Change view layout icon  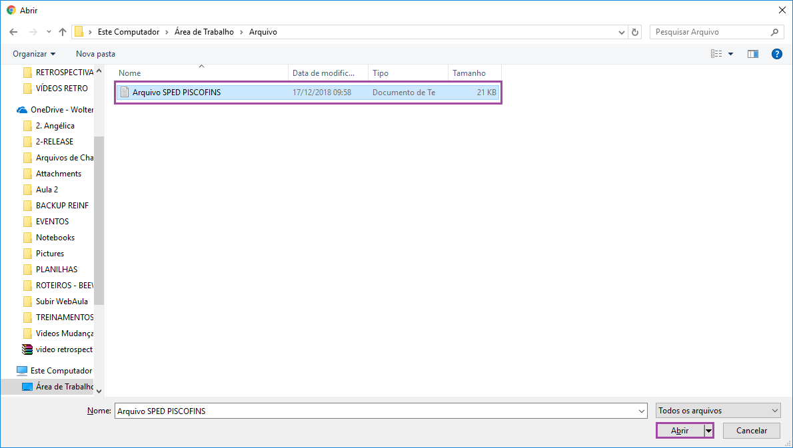coord(716,54)
